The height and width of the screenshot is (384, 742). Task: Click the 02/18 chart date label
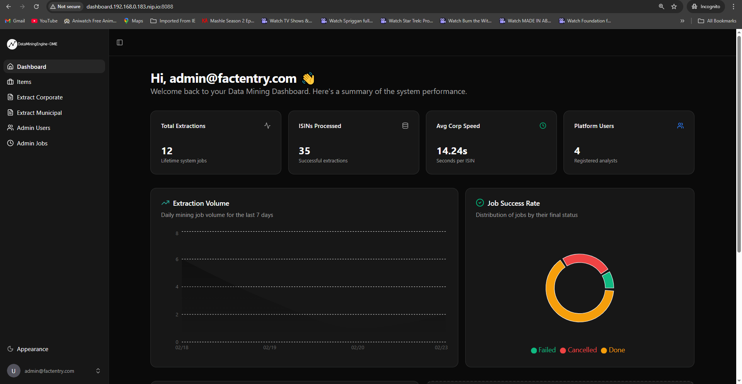pos(182,348)
